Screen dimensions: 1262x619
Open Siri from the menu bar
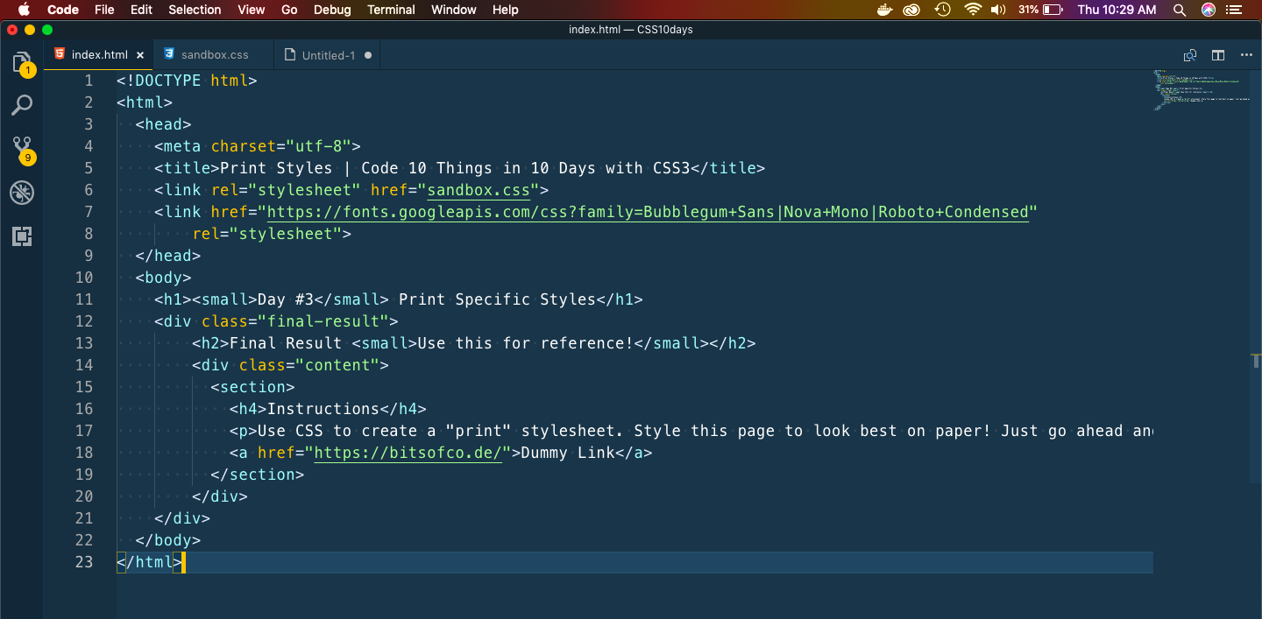(1209, 10)
